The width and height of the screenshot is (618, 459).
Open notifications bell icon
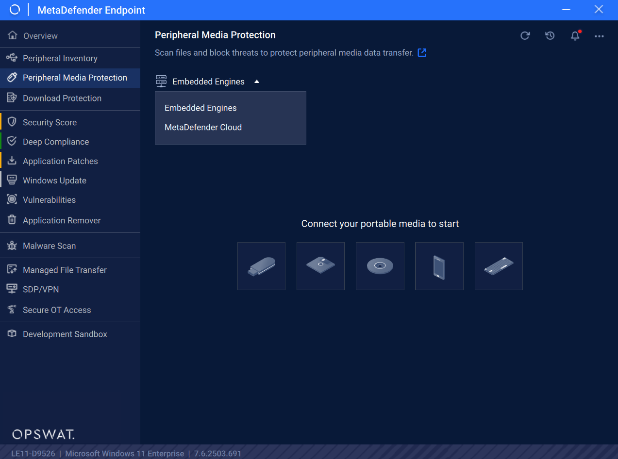coord(575,35)
